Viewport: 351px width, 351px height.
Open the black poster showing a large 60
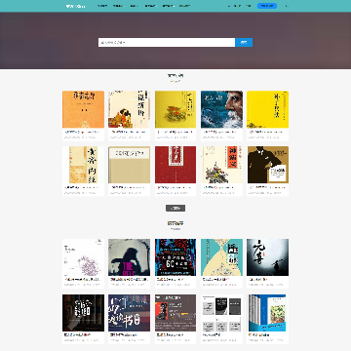[x=175, y=257]
